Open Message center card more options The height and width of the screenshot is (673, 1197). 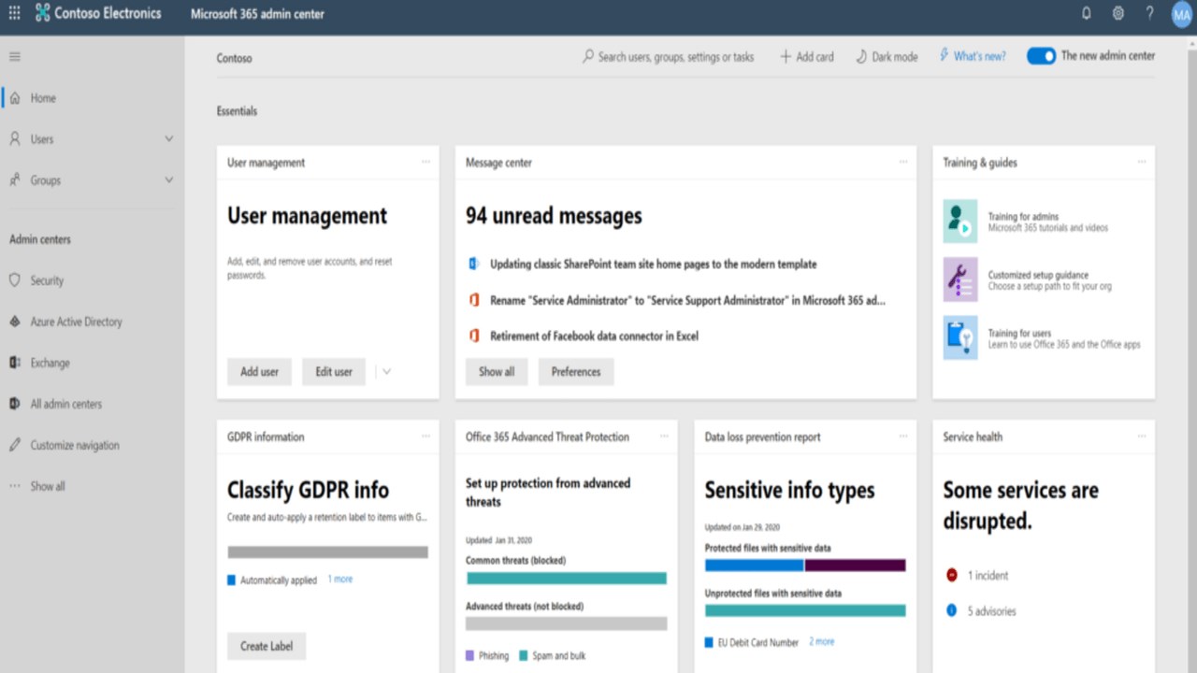(903, 162)
